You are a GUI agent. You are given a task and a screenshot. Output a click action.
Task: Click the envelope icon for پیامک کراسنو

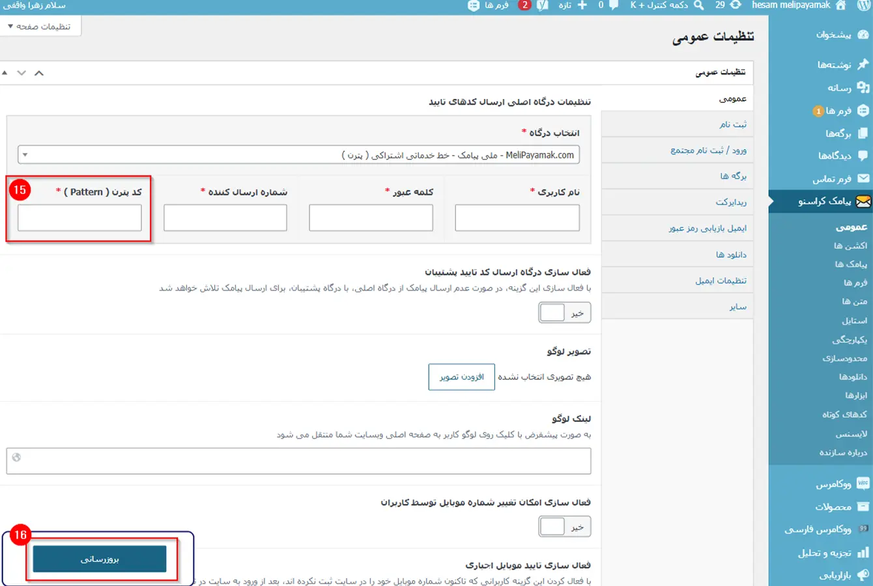pos(863,201)
